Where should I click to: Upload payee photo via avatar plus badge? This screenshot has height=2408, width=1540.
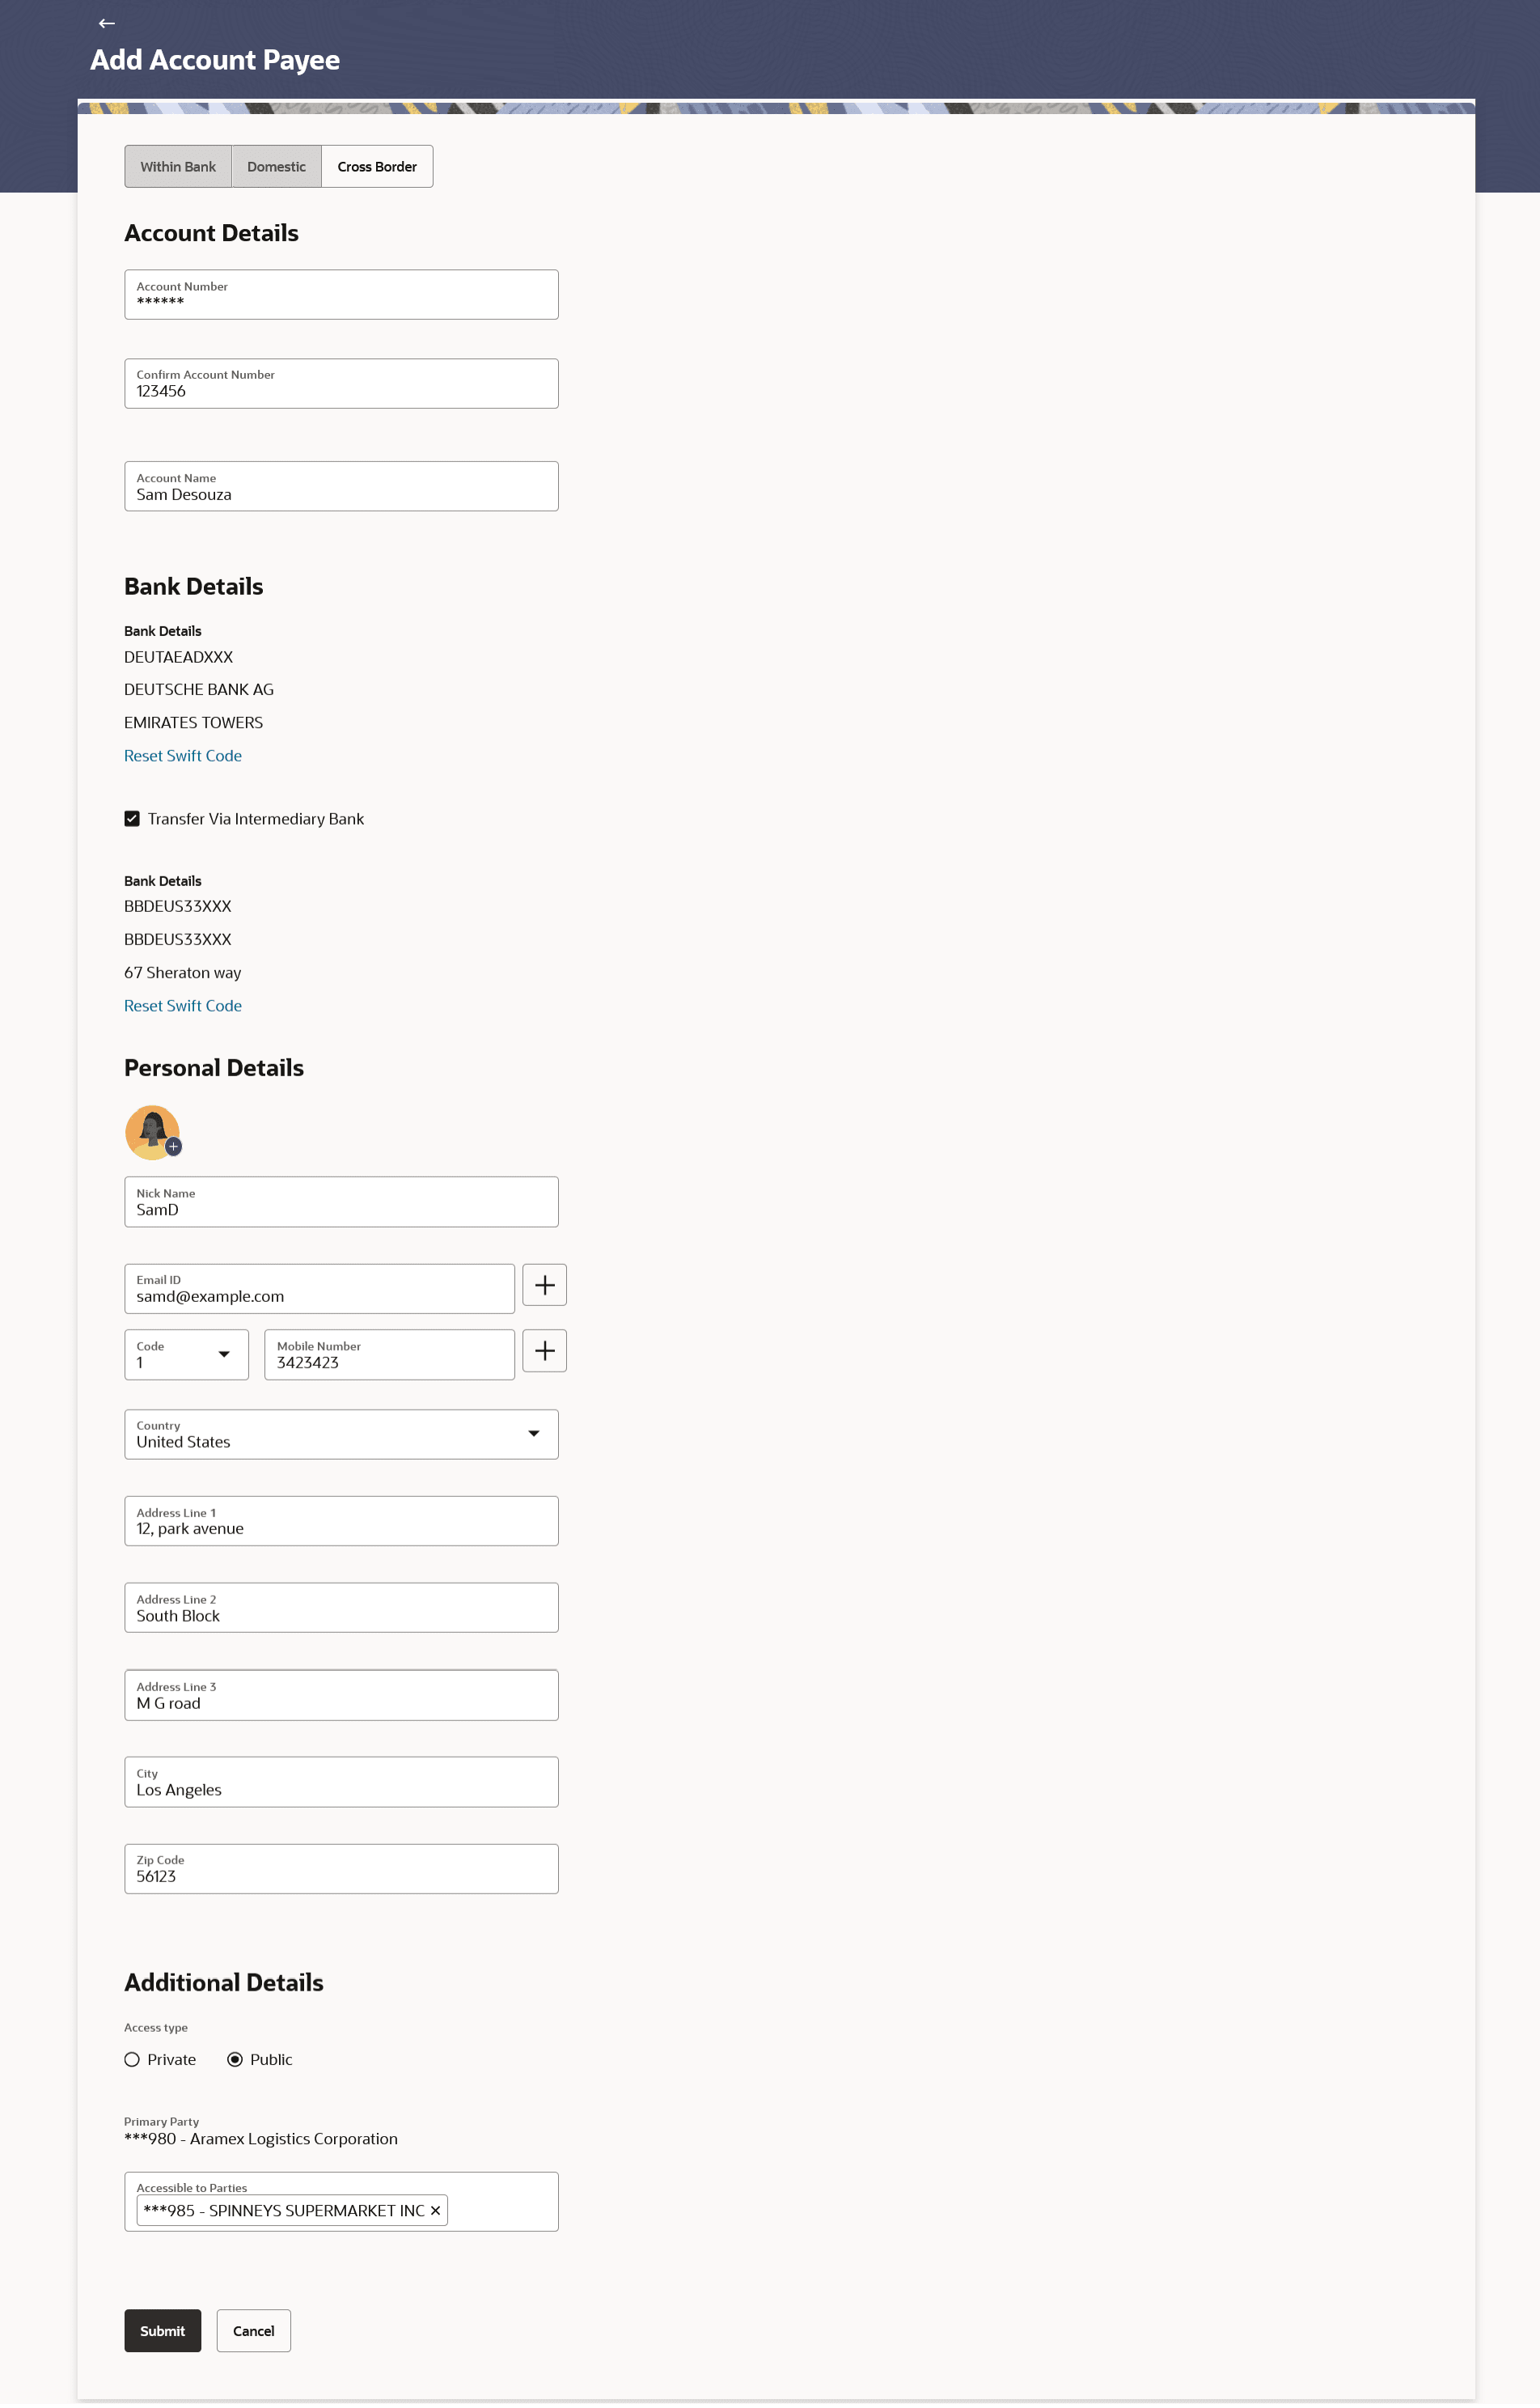tap(174, 1147)
